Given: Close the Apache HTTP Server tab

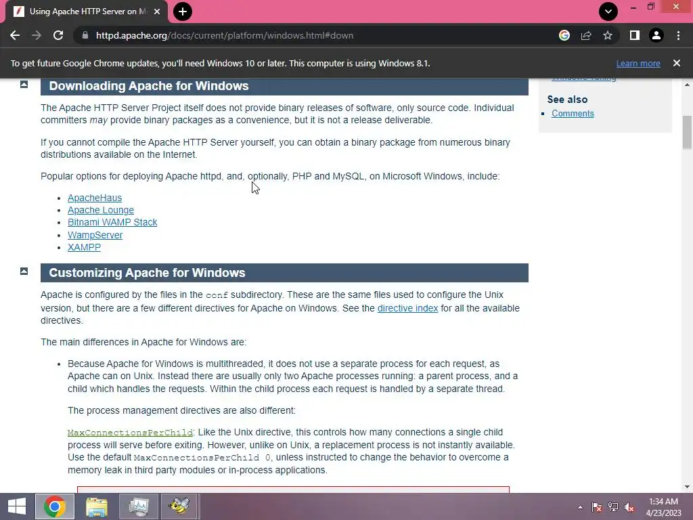Looking at the screenshot, I should (157, 12).
